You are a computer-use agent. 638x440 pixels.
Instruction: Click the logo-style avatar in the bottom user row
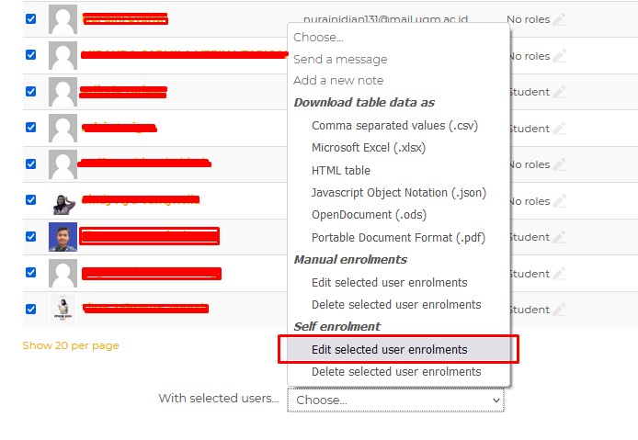(63, 309)
